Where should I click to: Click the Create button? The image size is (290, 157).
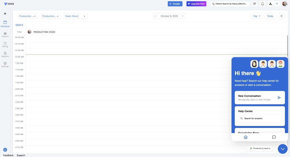(175, 4)
